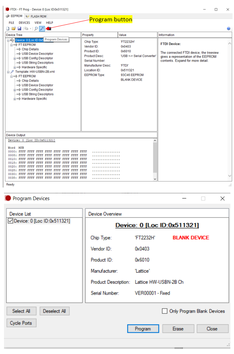Screen dimensions: 234x354
Task: Click the 0000: row in the Device Output hex dump
Action: (64, 152)
